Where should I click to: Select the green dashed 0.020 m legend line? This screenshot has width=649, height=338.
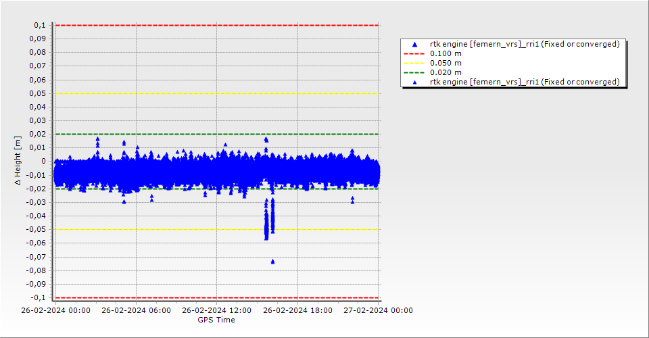coord(415,73)
